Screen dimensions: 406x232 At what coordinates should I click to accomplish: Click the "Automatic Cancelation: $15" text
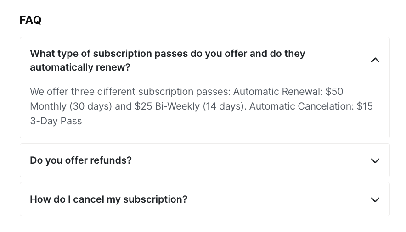tap(311, 106)
